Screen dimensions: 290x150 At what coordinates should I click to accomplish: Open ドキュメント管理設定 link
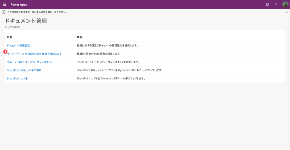18,45
